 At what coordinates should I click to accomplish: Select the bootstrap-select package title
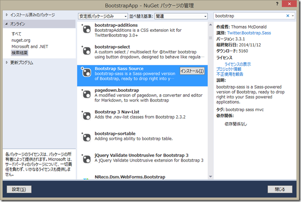tap(112, 47)
